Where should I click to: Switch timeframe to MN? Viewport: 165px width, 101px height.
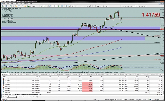tap(145, 6)
